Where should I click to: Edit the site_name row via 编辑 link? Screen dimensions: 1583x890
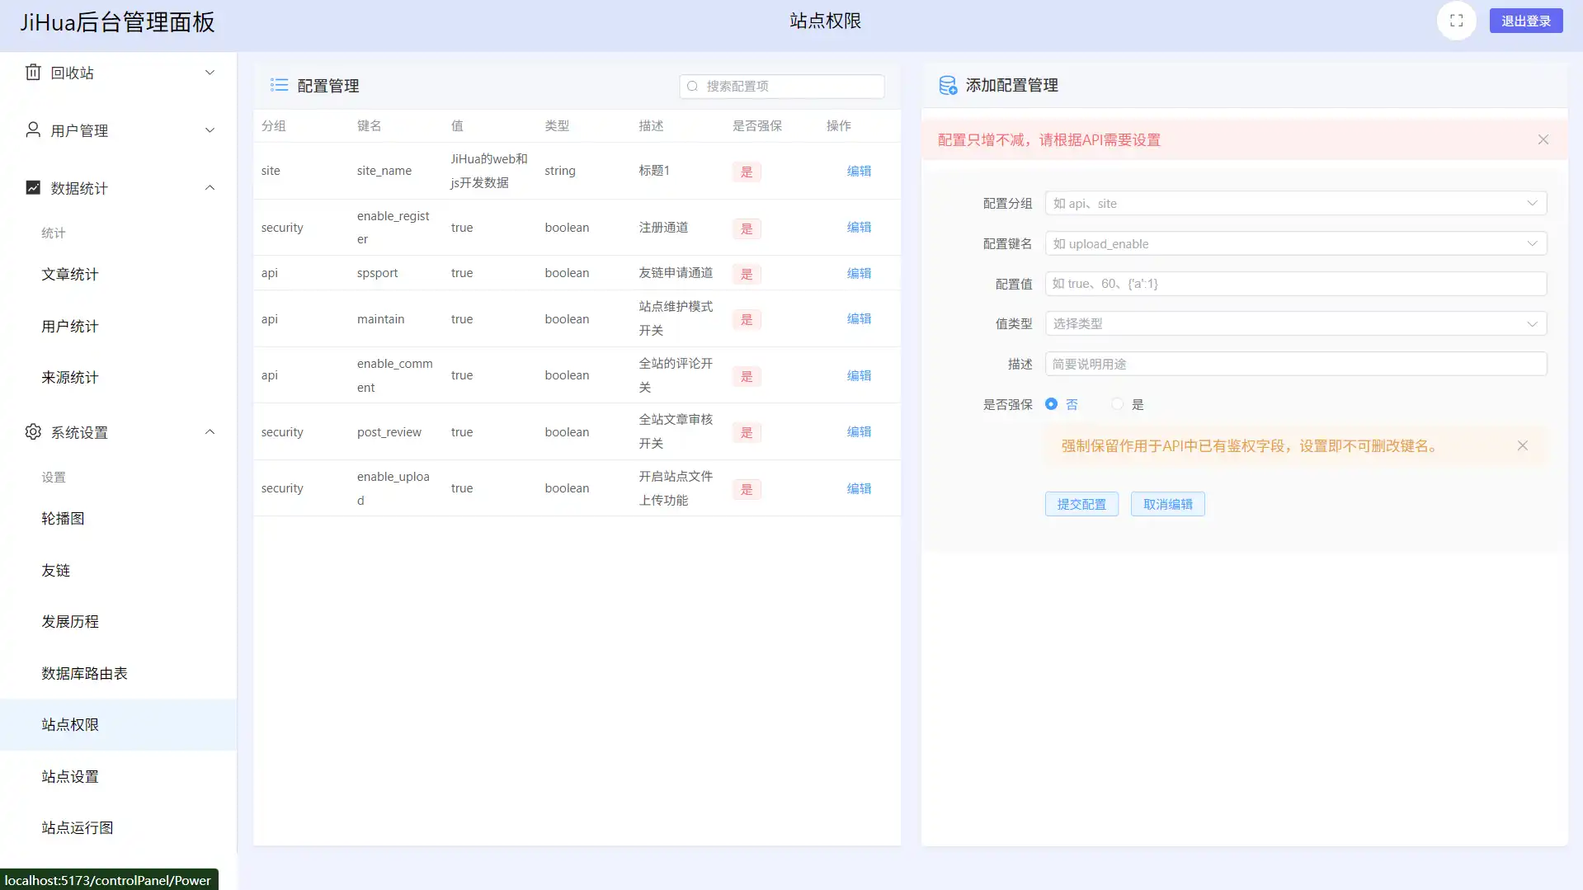(x=858, y=171)
